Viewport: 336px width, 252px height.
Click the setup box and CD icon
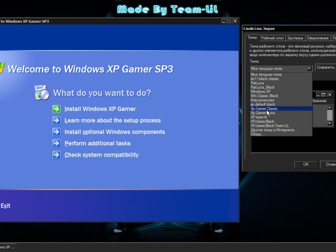click(x=42, y=92)
